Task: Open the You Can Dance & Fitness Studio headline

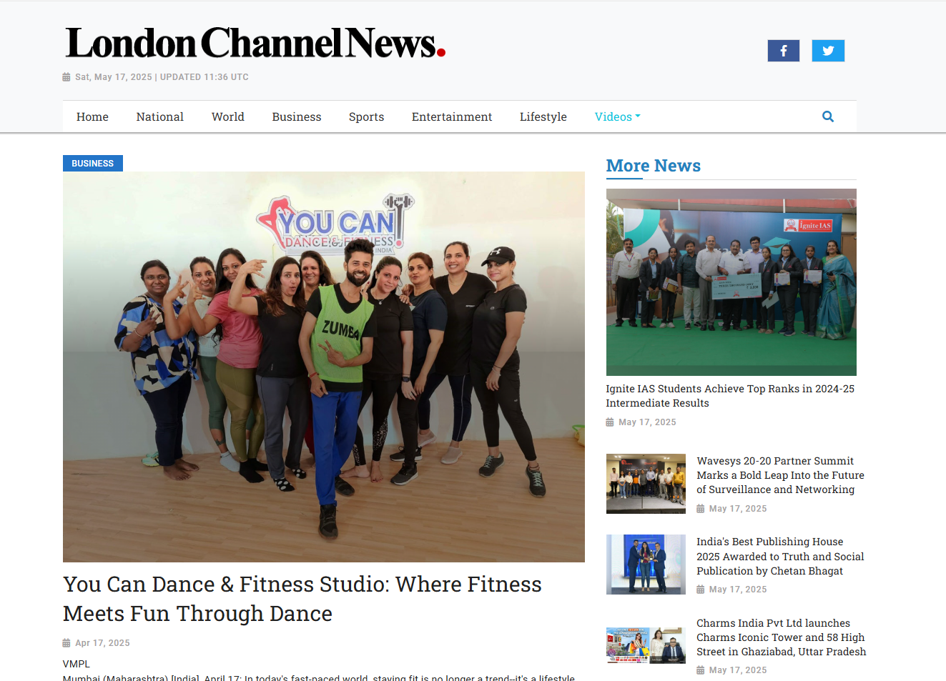Action: 302,599
